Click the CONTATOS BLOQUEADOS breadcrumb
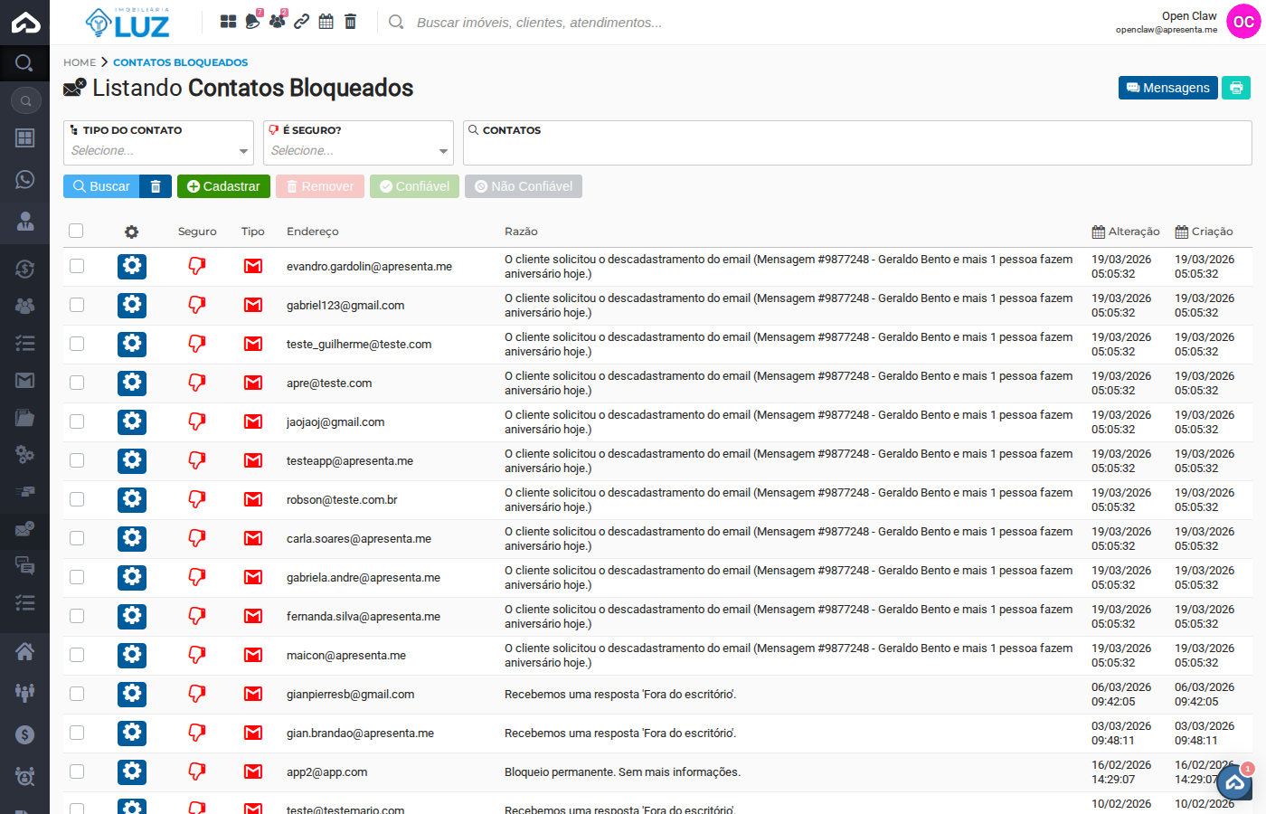This screenshot has height=814, width=1266. pos(180,62)
